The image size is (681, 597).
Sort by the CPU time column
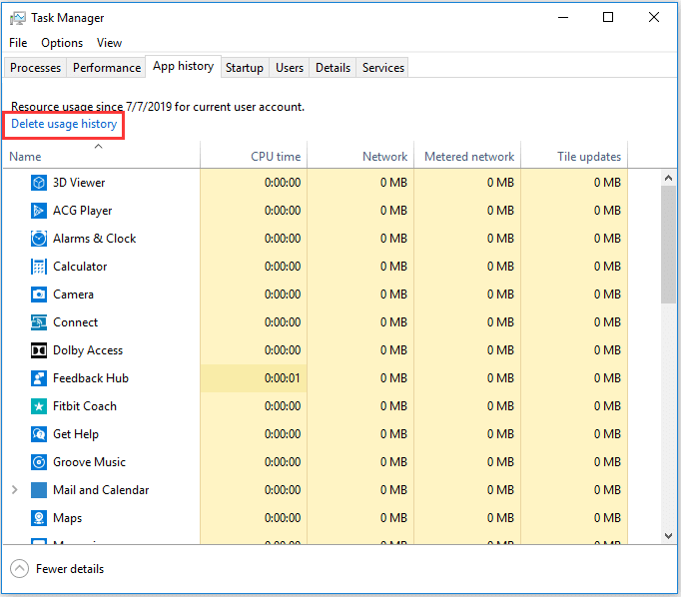[254, 157]
